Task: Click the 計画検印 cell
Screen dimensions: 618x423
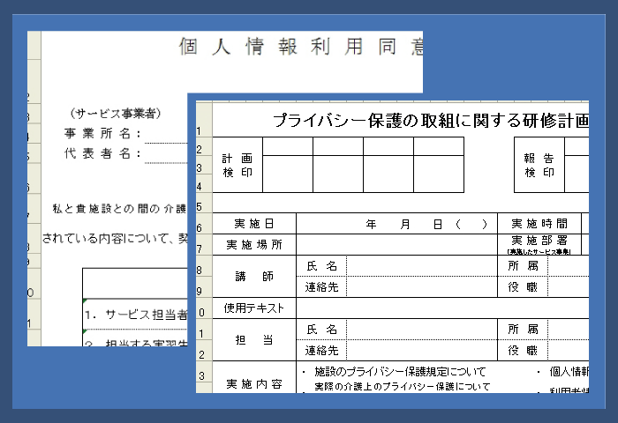Action: (237, 165)
